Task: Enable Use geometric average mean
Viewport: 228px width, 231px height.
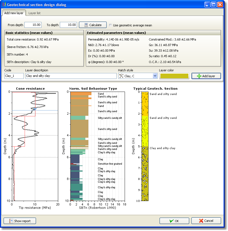Action: point(111,25)
